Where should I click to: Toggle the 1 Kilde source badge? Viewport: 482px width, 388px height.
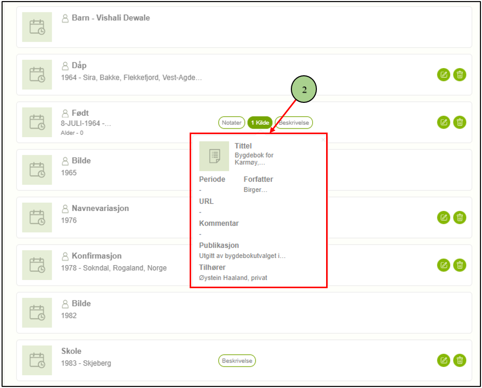point(260,123)
